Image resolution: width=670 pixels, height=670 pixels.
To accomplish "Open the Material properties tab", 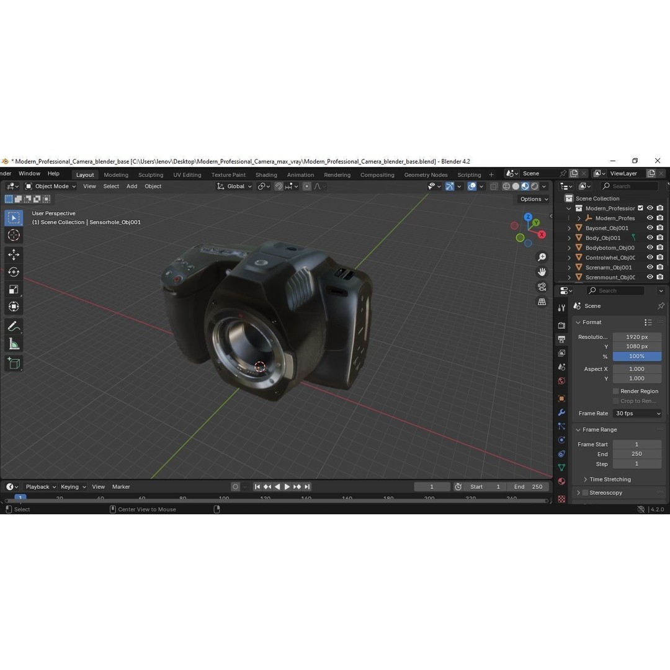I will [x=561, y=481].
